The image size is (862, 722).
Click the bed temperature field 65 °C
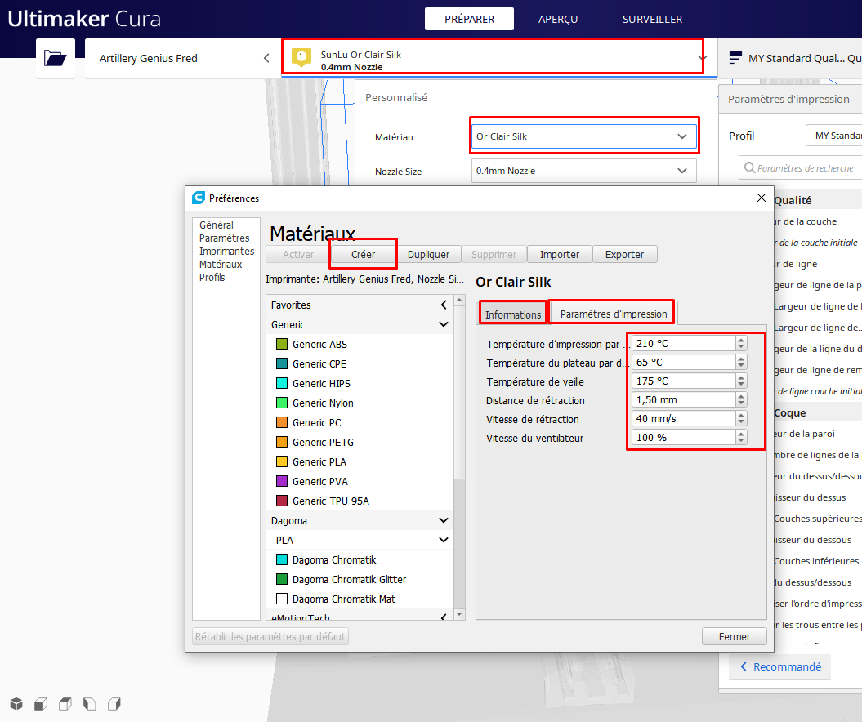click(x=683, y=362)
